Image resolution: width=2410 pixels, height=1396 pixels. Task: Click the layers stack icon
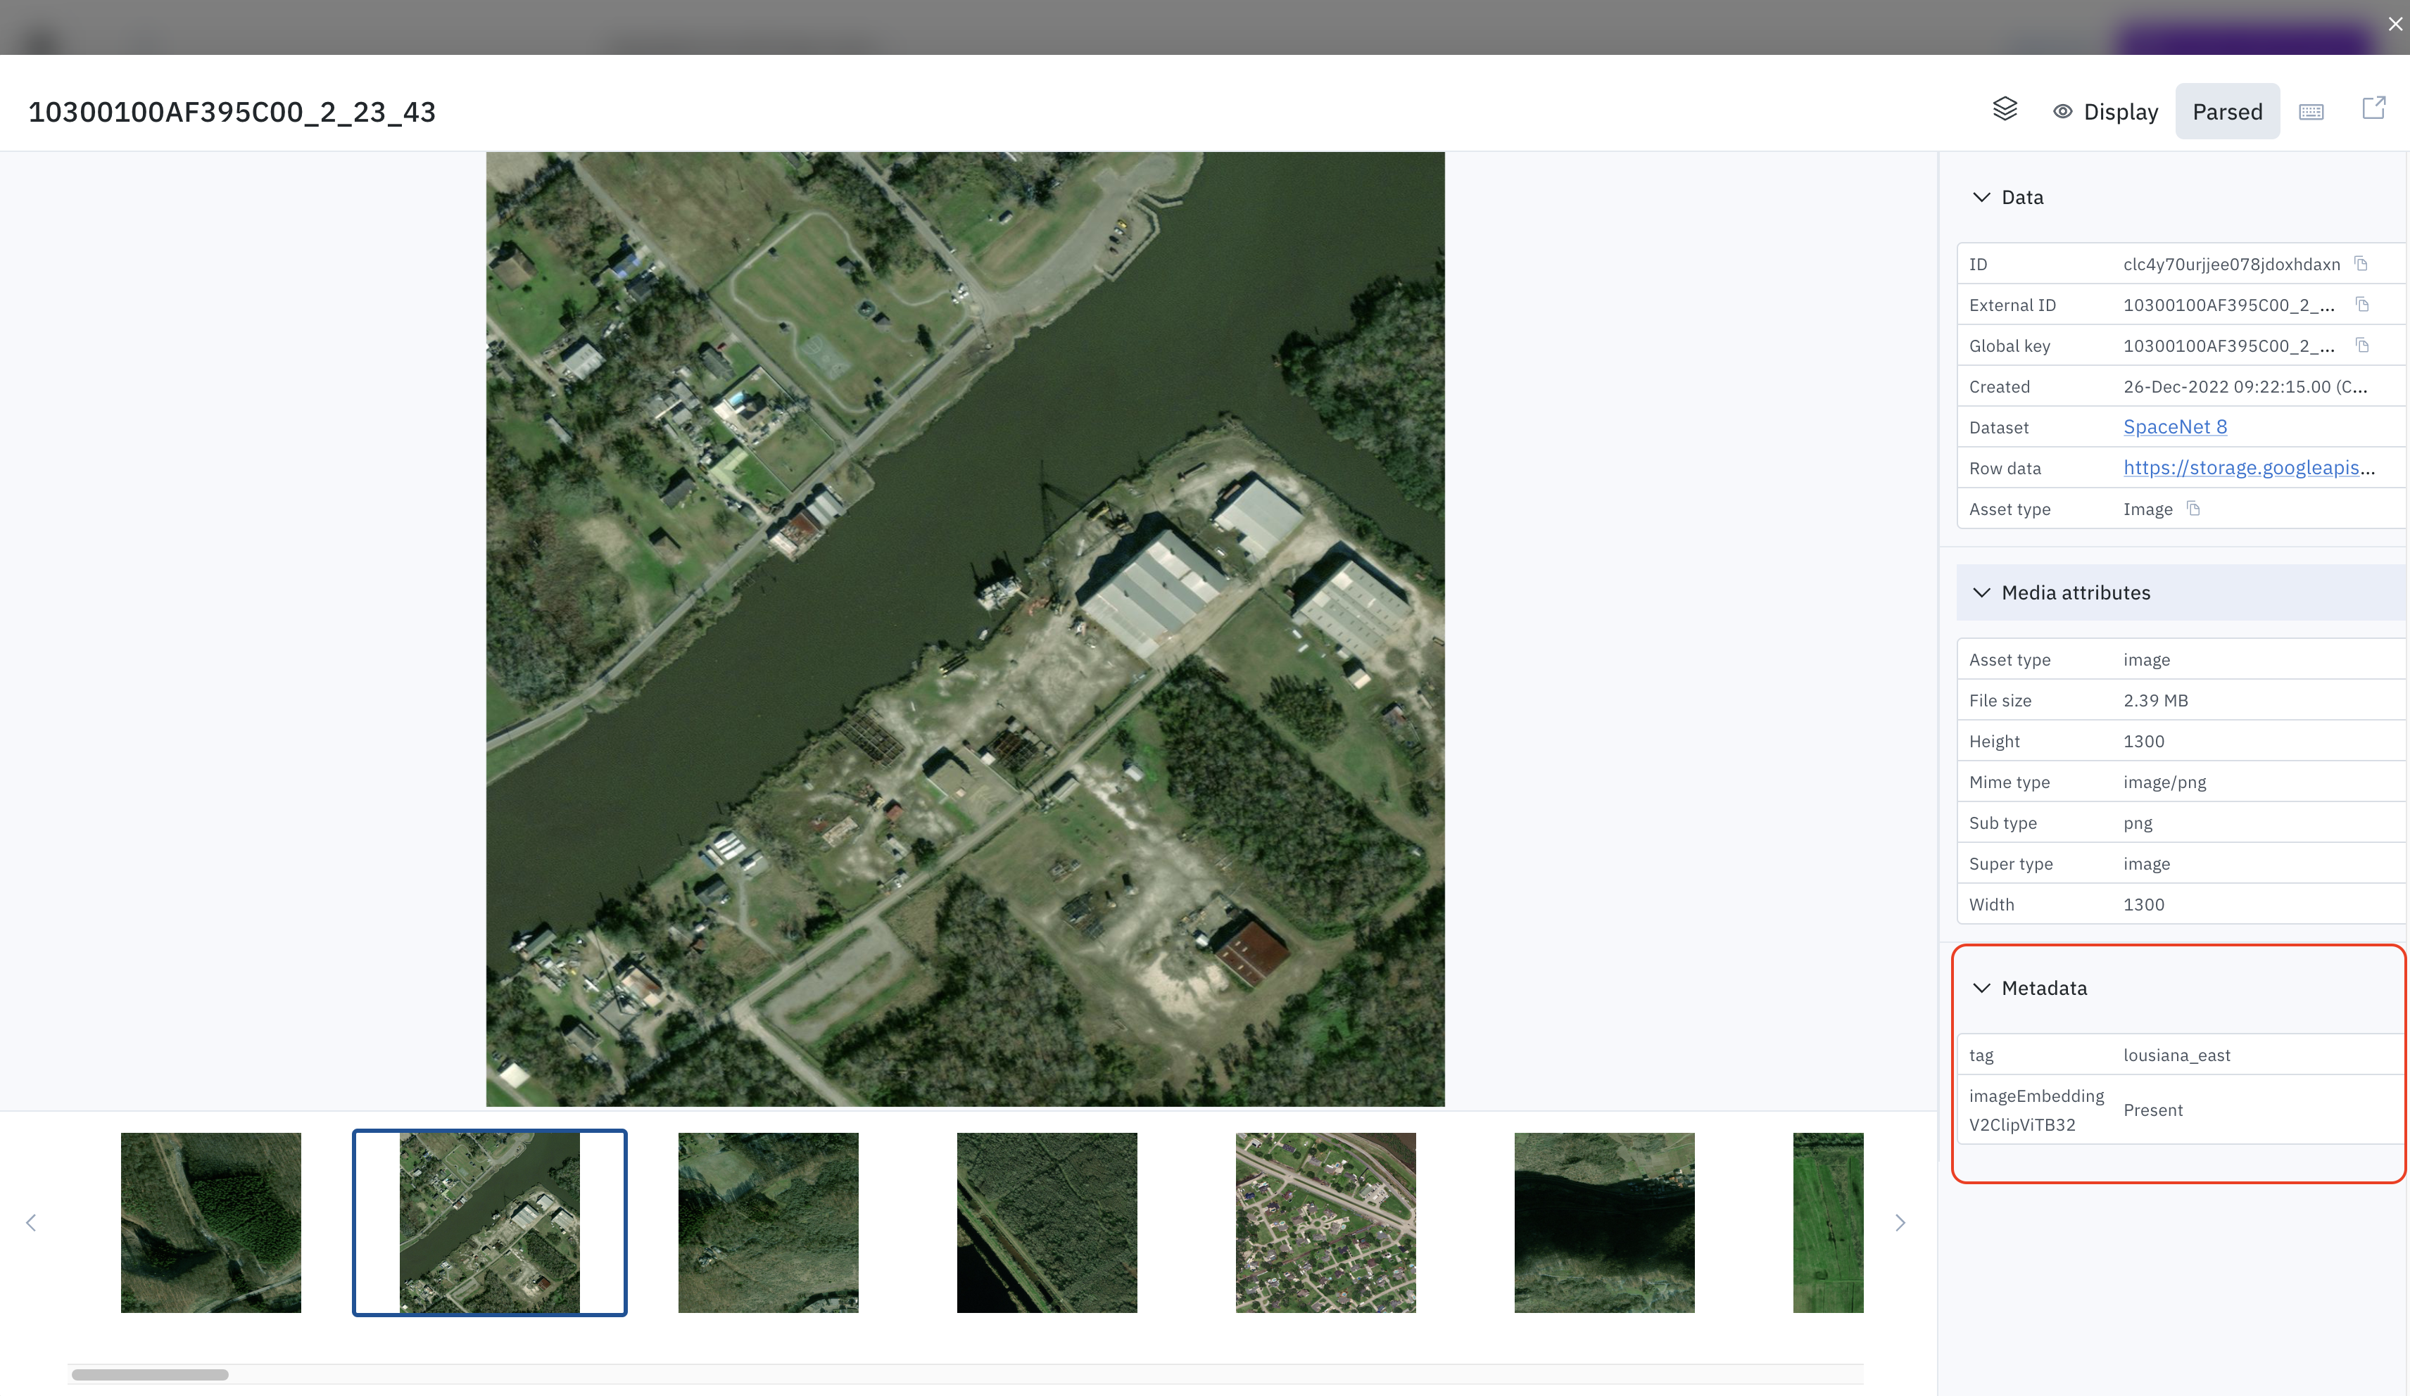pyautogui.click(x=2005, y=110)
